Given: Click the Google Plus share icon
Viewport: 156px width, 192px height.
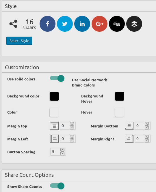Looking at the screenshot, I should (x=100, y=24).
